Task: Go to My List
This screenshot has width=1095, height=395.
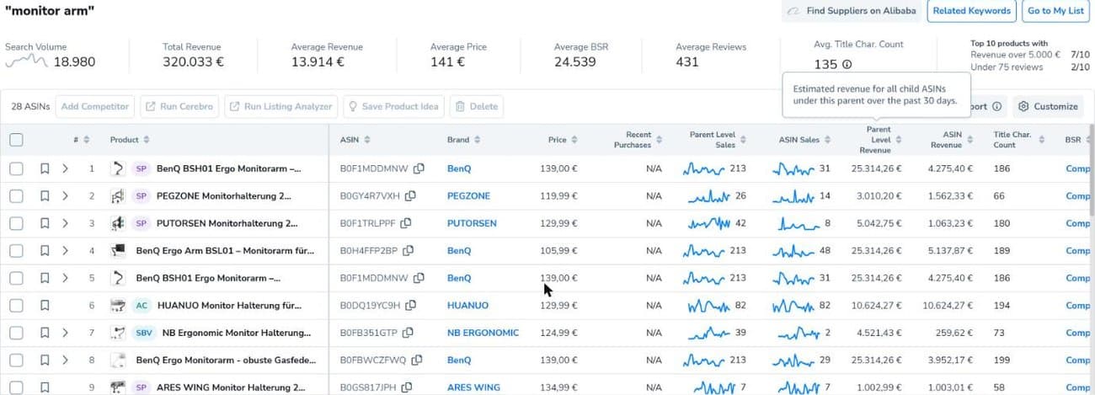Action: [1055, 11]
